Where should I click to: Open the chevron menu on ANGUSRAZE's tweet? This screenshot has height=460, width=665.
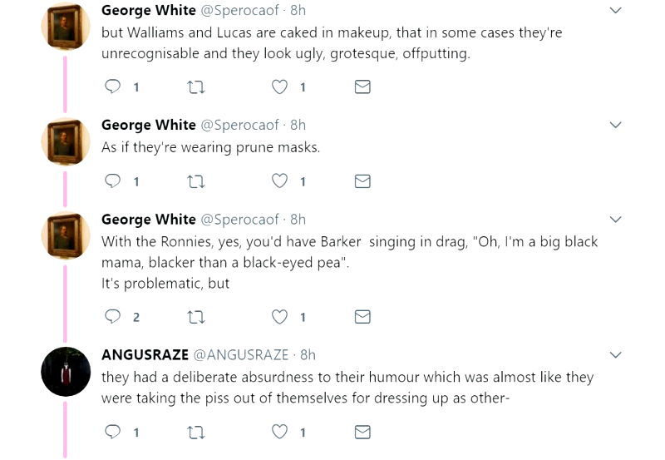click(615, 355)
